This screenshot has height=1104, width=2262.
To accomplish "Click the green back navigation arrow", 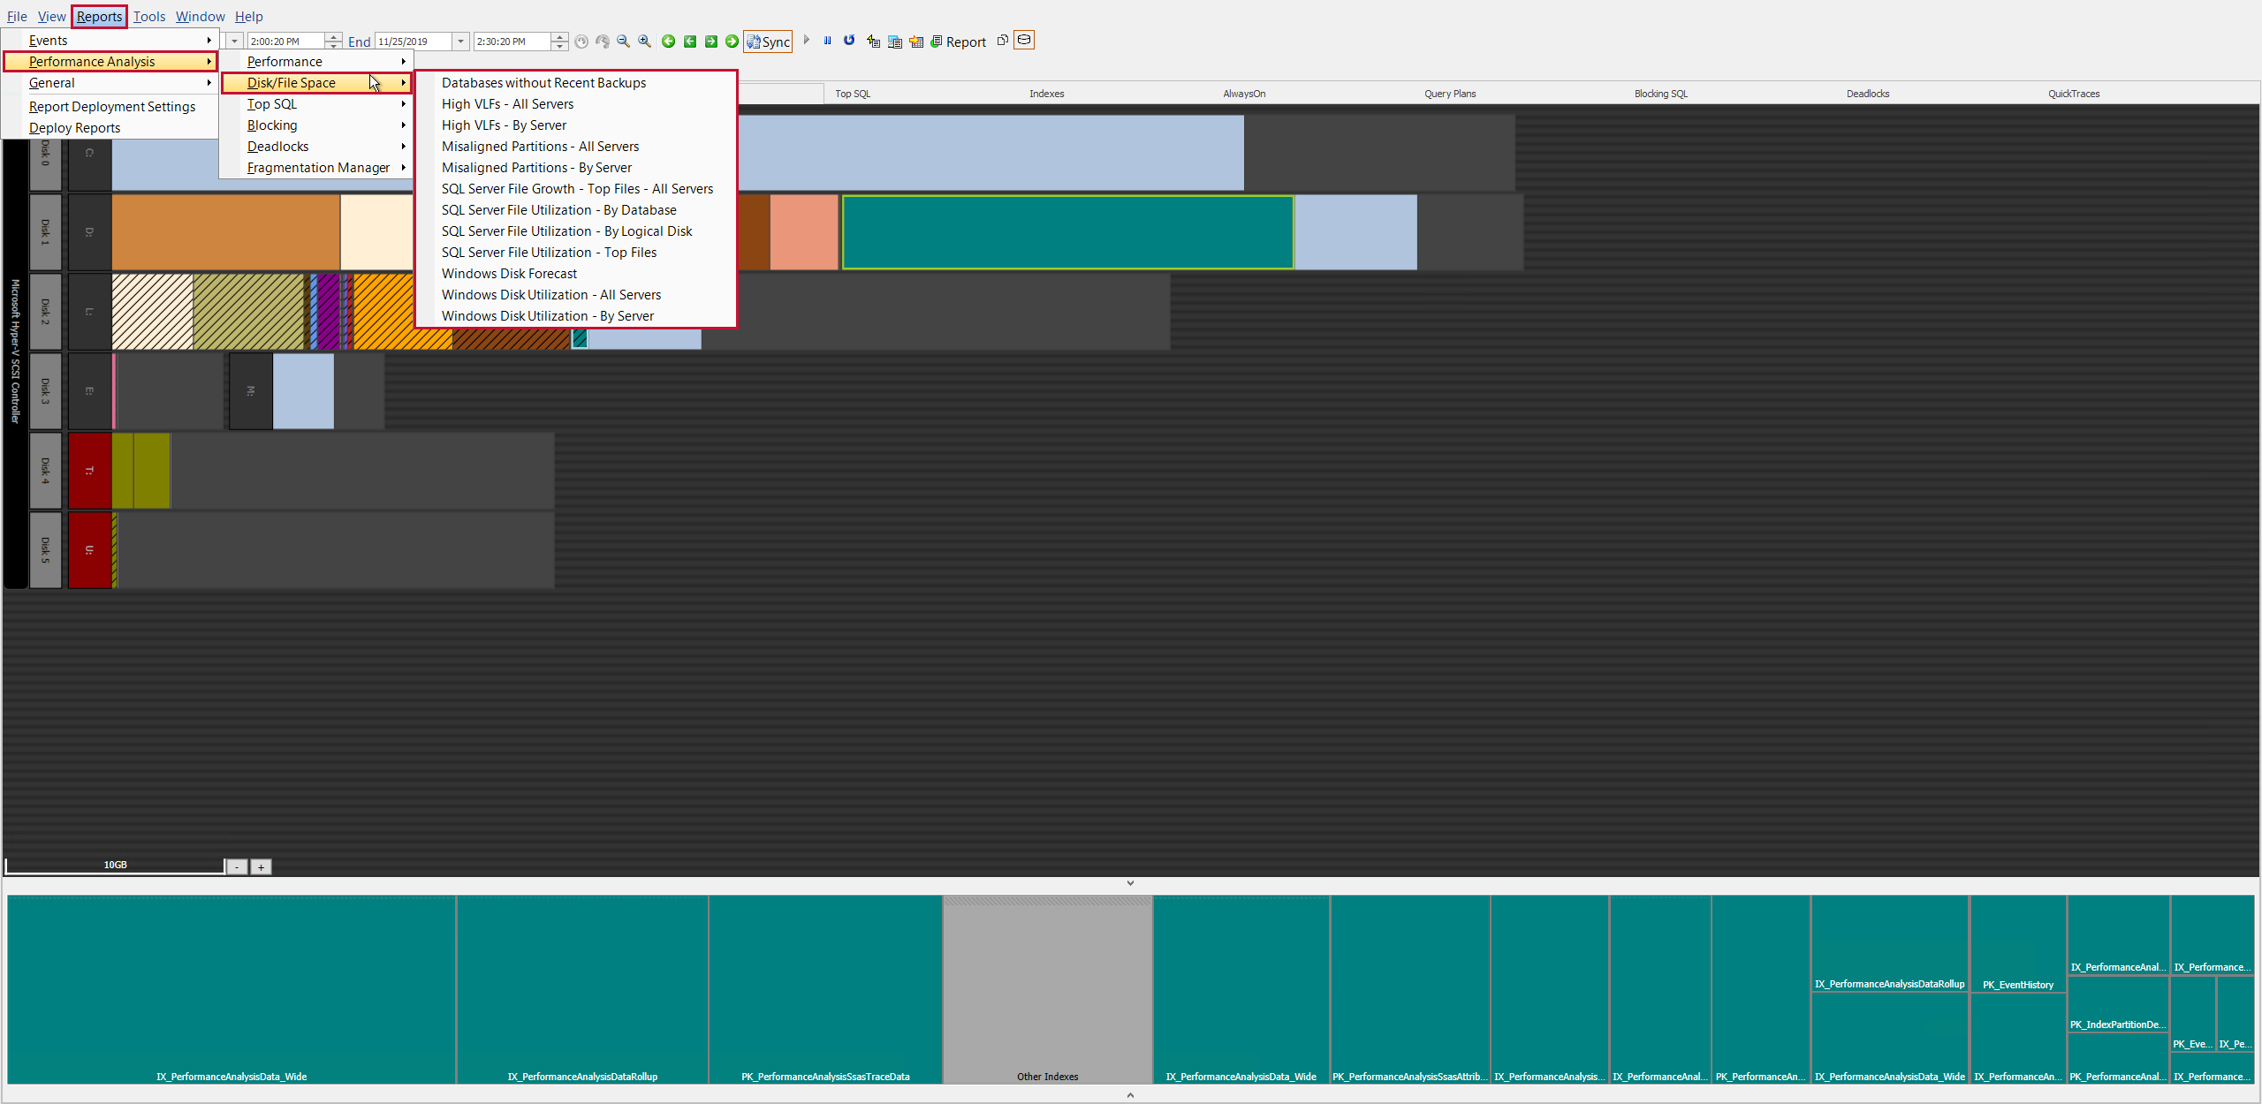I will pos(669,42).
